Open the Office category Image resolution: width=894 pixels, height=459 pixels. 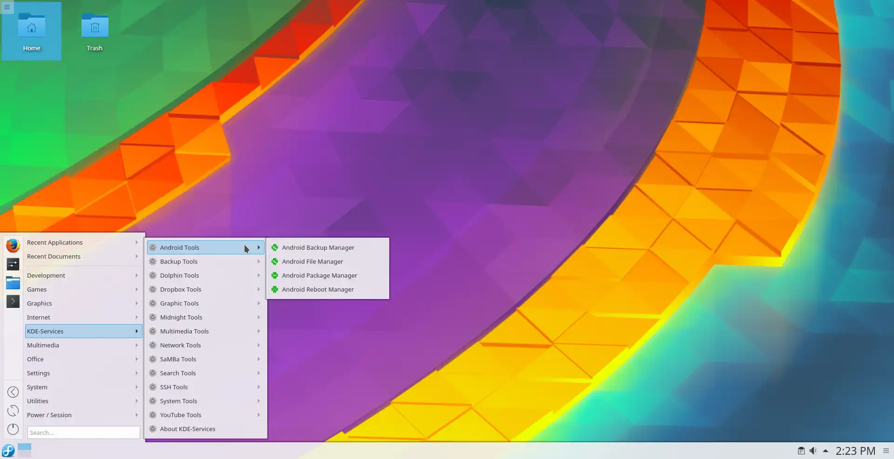pyautogui.click(x=83, y=359)
